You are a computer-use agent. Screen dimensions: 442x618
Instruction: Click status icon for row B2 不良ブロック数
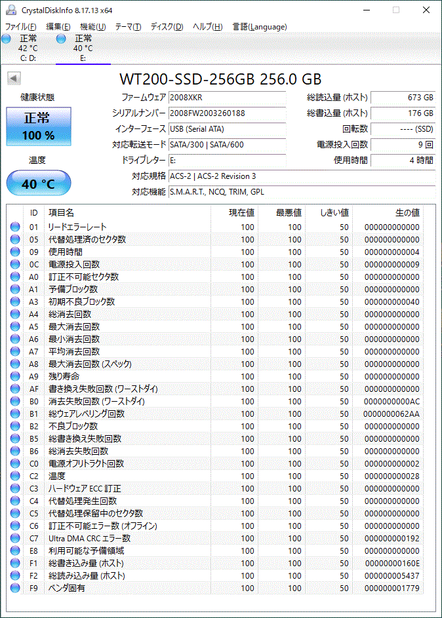pos(15,426)
